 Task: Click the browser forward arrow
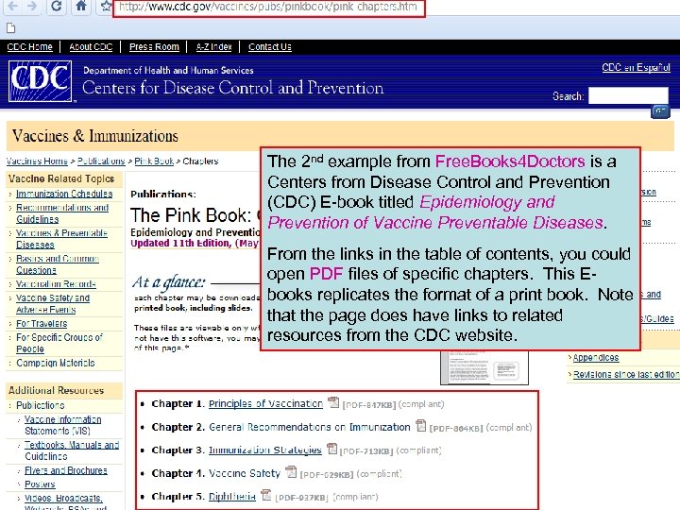click(31, 6)
